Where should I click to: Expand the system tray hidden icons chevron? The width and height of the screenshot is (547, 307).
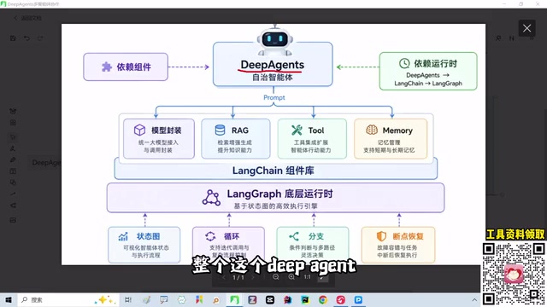pos(474,299)
